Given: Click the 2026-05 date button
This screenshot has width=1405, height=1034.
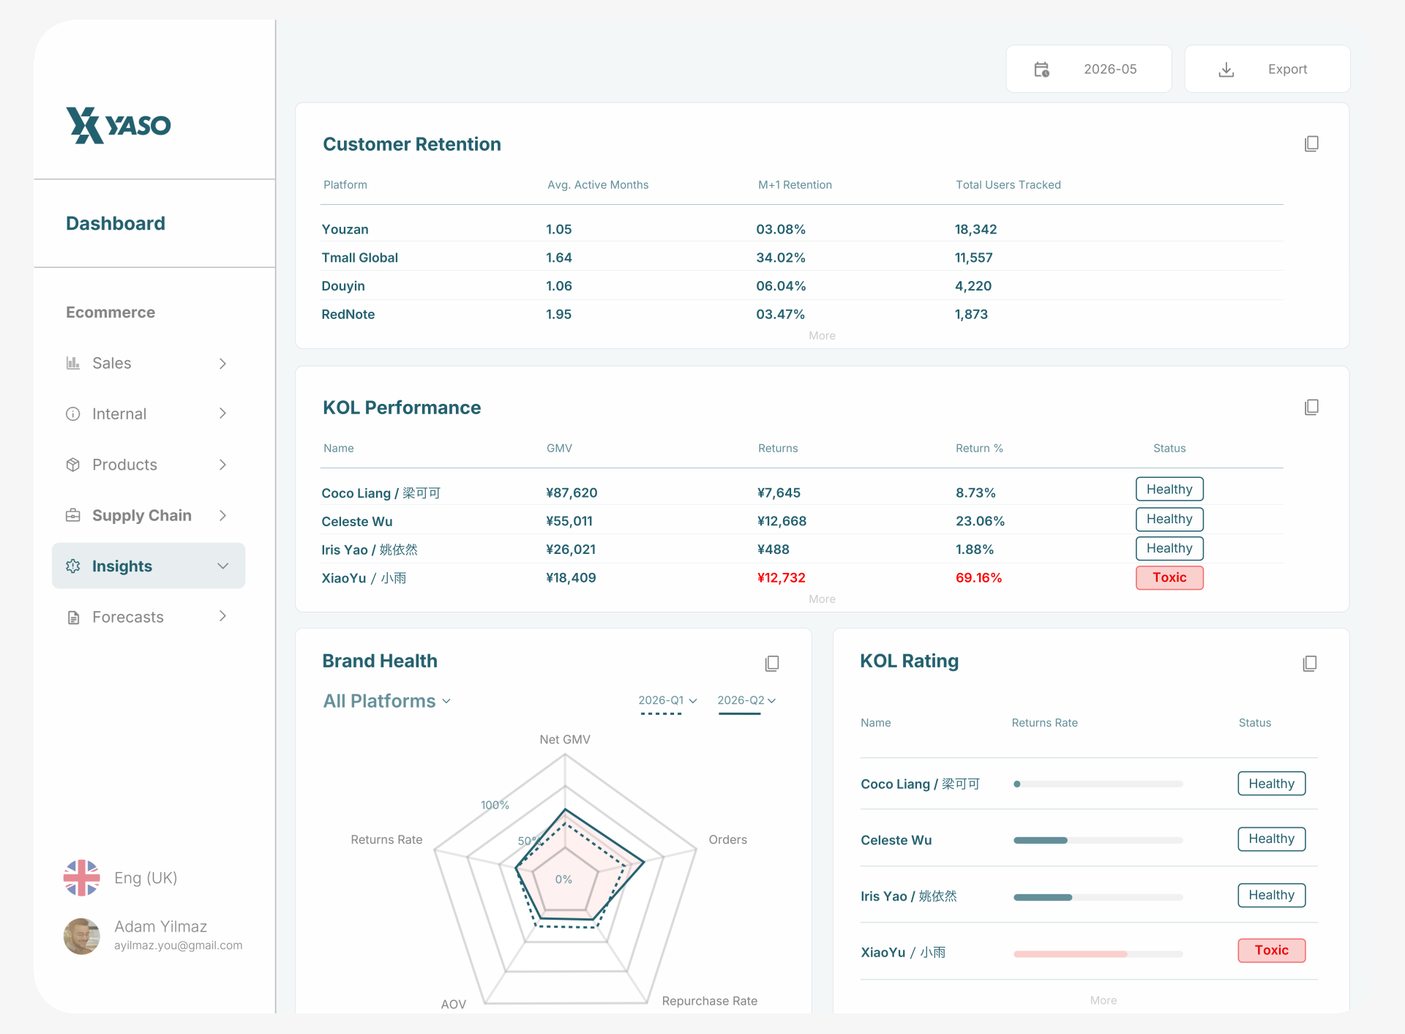Looking at the screenshot, I should [1089, 69].
